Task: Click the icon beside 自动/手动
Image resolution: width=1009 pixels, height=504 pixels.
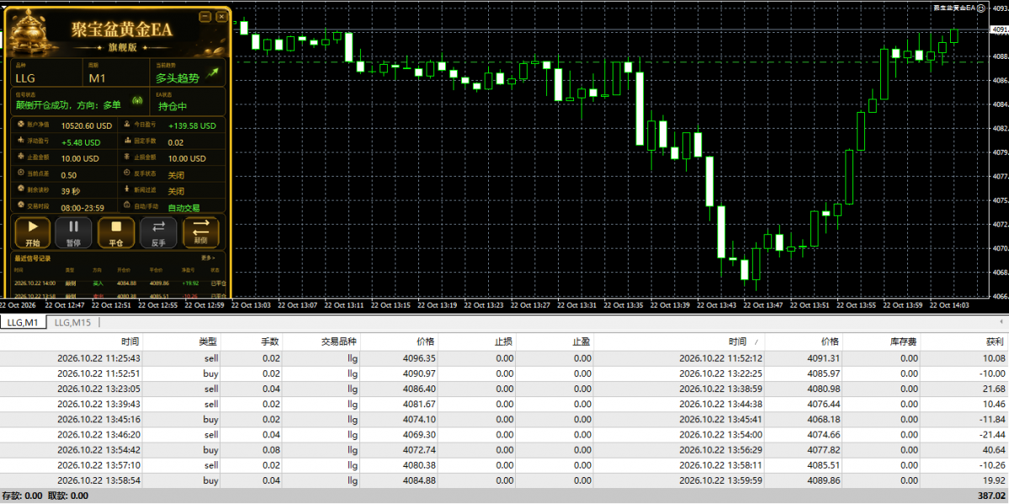Action: pos(127,206)
